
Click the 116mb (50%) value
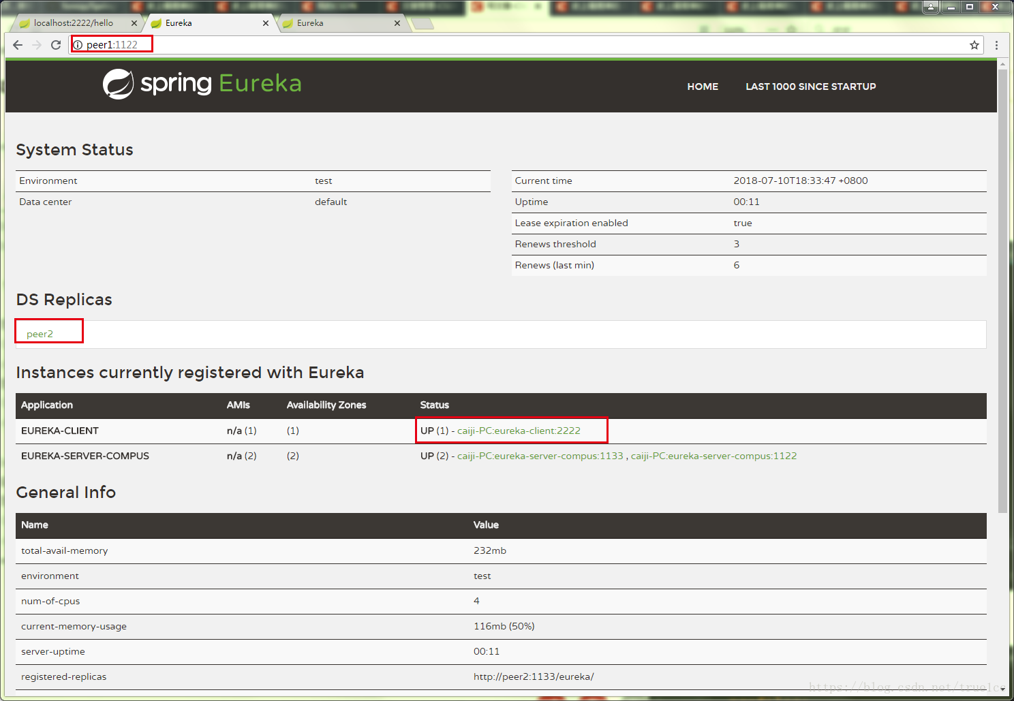point(504,626)
